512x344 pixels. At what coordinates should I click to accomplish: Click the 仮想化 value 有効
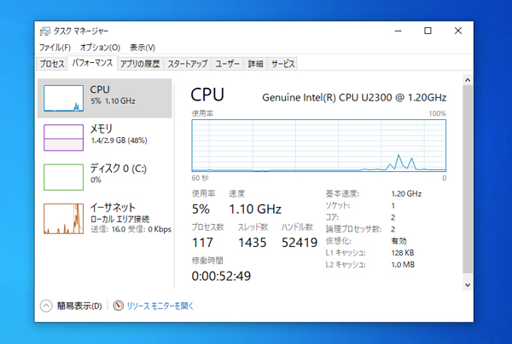pyautogui.click(x=399, y=241)
